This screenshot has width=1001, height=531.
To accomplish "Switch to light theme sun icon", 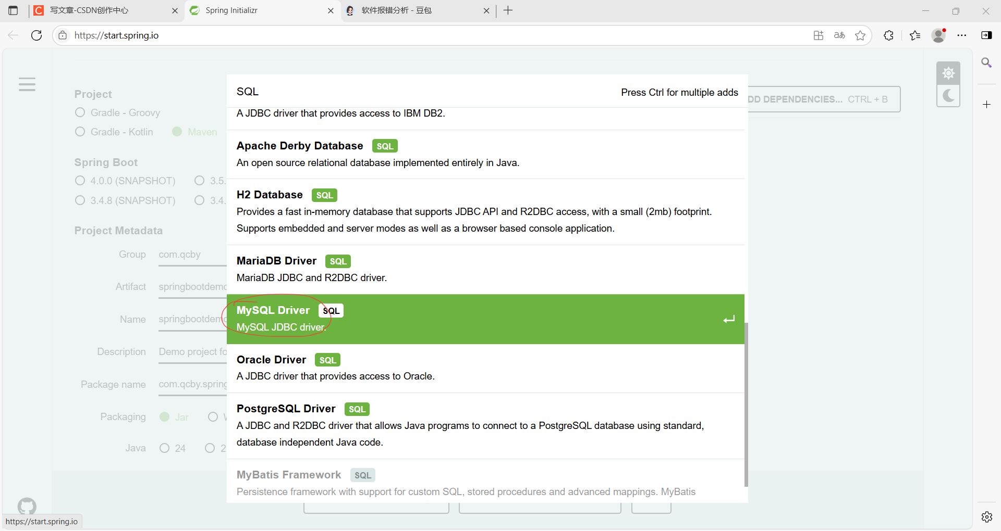I will coord(948,73).
